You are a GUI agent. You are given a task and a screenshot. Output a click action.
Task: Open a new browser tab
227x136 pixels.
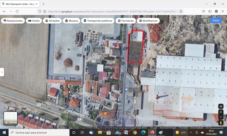(x=43, y=4)
